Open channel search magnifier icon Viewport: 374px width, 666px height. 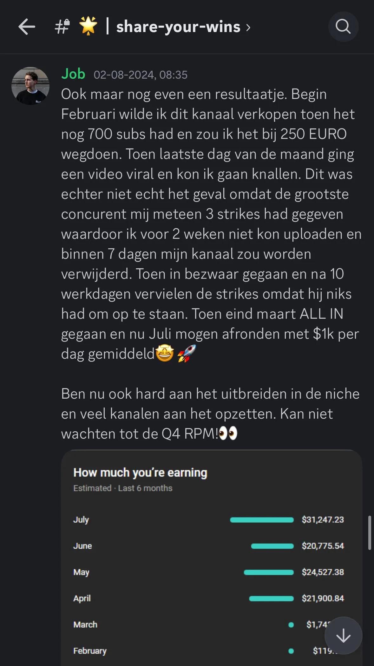click(343, 27)
